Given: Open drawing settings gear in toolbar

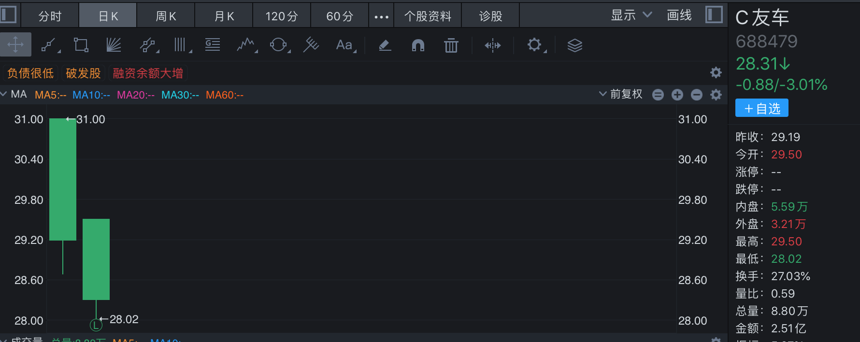Looking at the screenshot, I should coord(535,45).
